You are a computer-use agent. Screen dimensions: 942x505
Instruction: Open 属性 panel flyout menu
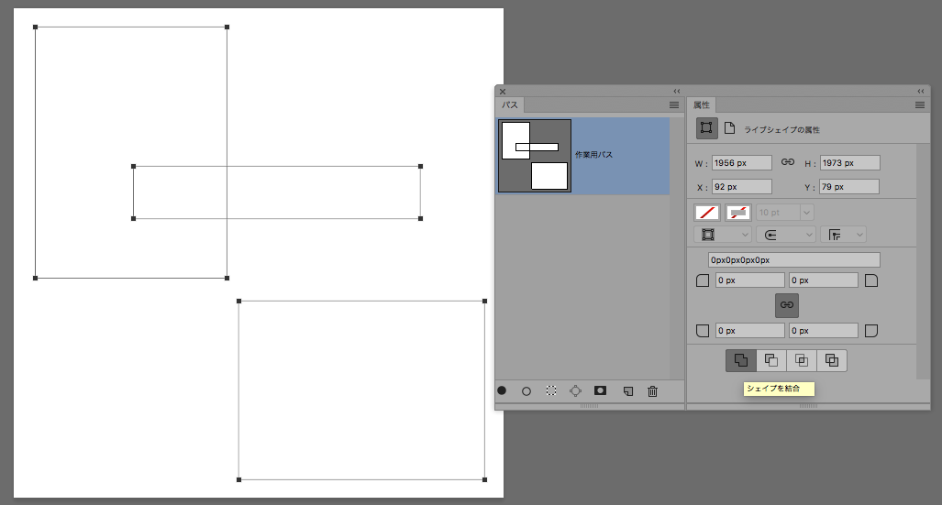coord(920,105)
